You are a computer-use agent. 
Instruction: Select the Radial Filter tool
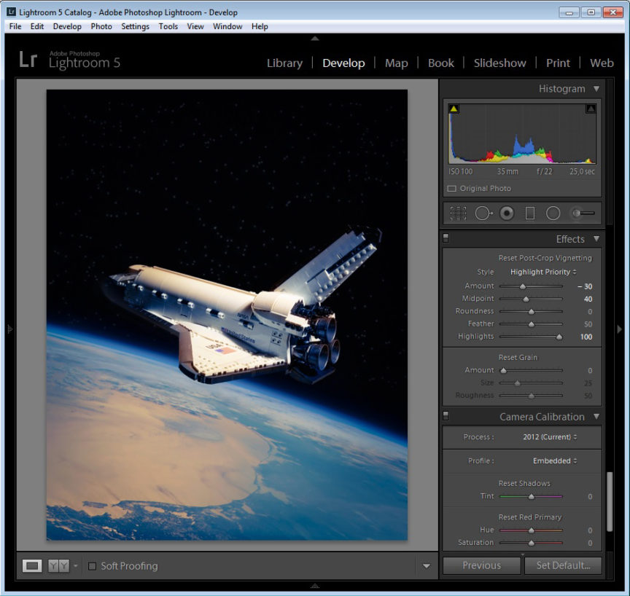[x=553, y=213]
